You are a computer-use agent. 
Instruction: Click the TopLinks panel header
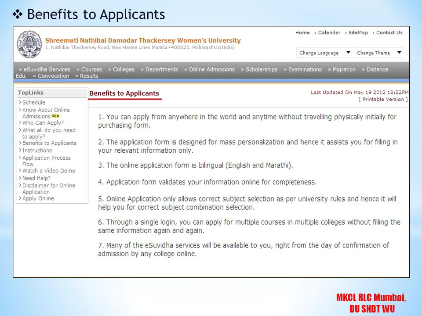tap(52, 93)
